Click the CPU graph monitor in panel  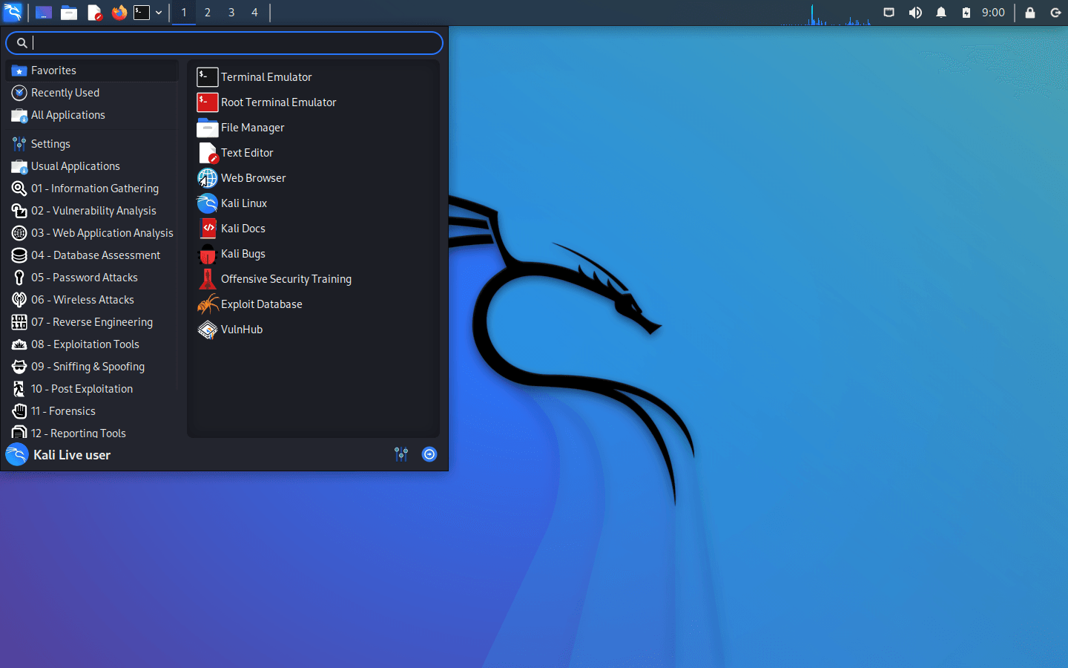pos(826,13)
